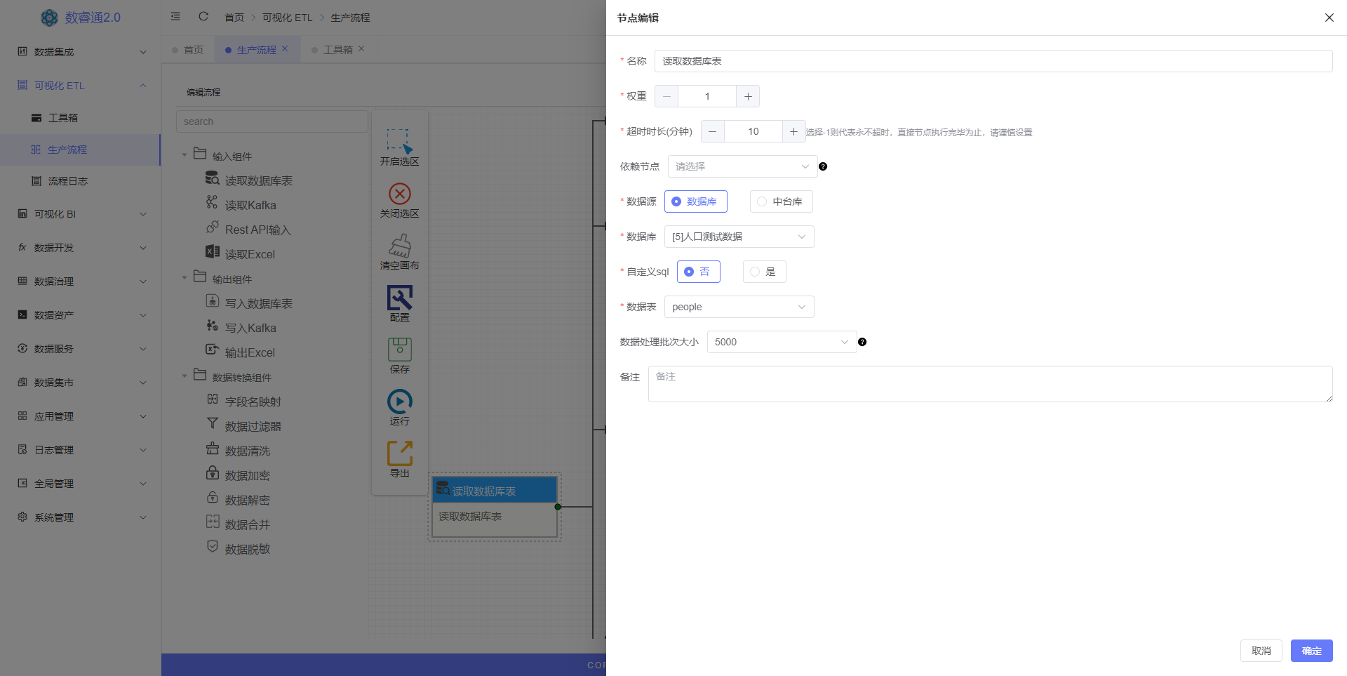1347x676 pixels.
Task: Collapse the 输出组件 tree folder
Action: (185, 278)
